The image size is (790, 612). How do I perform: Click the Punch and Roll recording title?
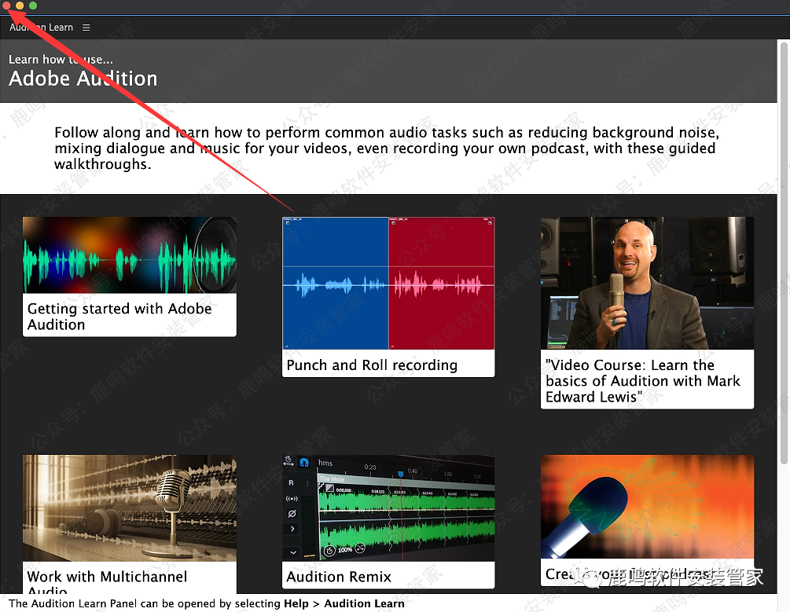(372, 365)
